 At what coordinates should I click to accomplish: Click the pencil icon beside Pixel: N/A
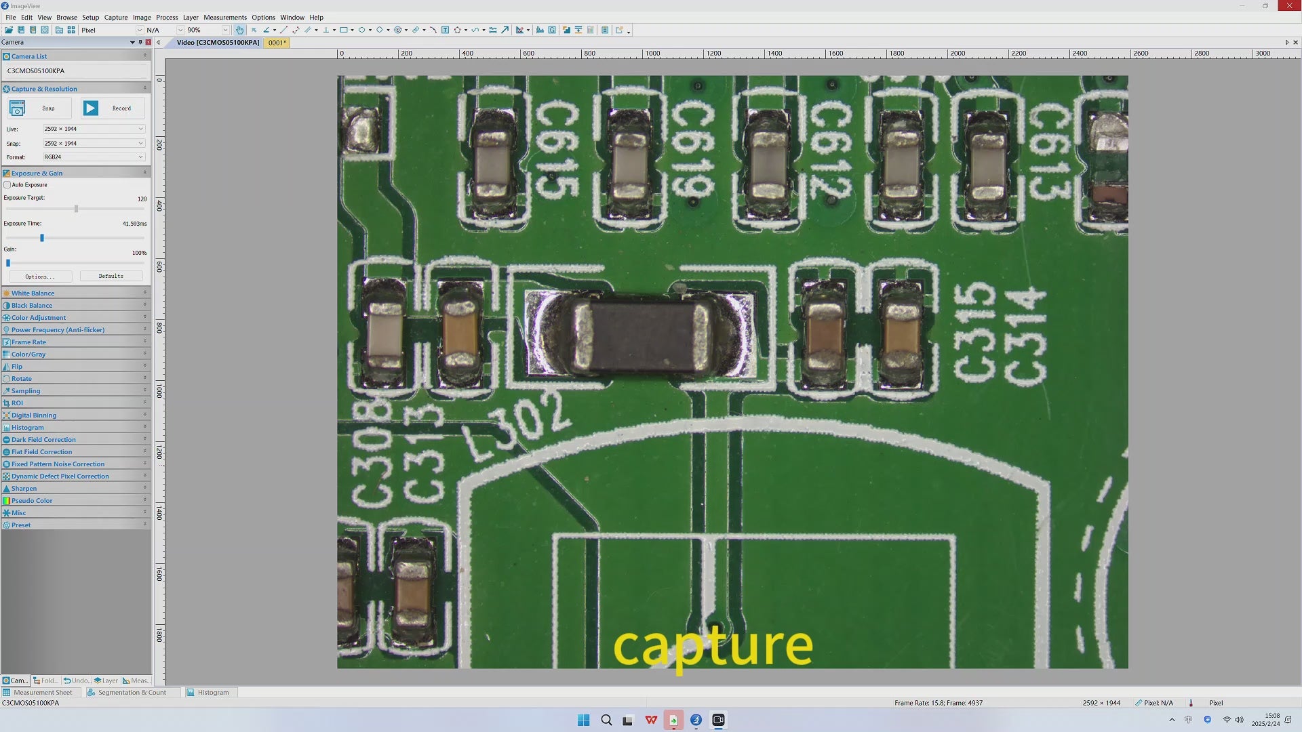pos(1139,703)
